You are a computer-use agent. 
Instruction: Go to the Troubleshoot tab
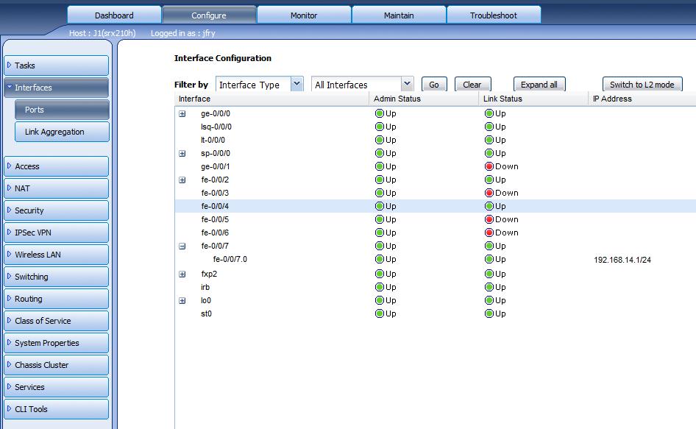(x=494, y=15)
